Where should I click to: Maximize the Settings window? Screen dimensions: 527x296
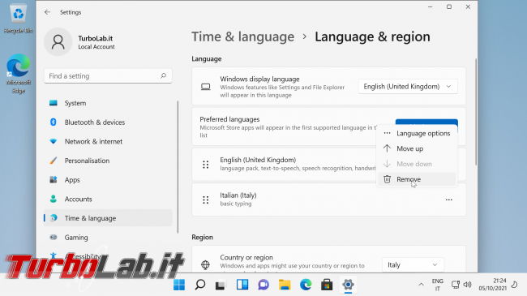(x=449, y=6)
